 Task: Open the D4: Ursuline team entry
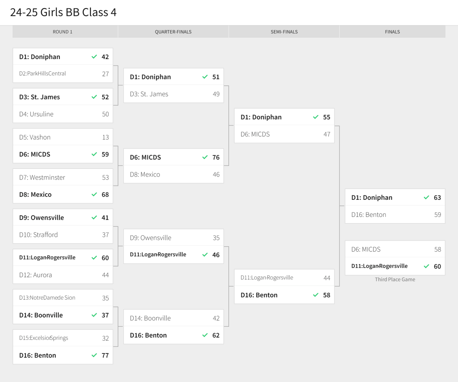pyautogui.click(x=36, y=114)
